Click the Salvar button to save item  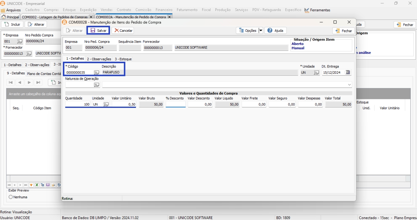tap(98, 31)
